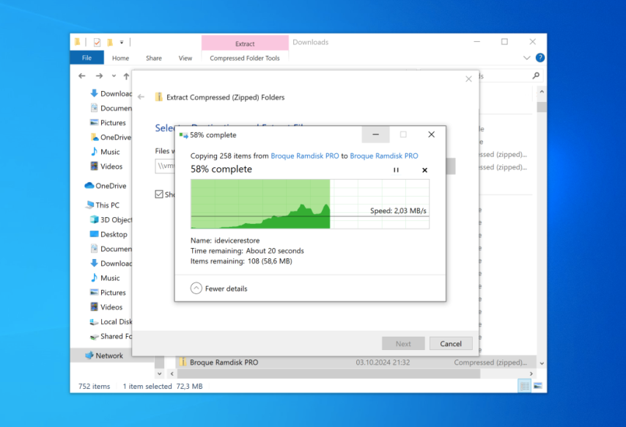Navigate forward in File Explorer
This screenshot has width=626, height=427.
[x=100, y=76]
